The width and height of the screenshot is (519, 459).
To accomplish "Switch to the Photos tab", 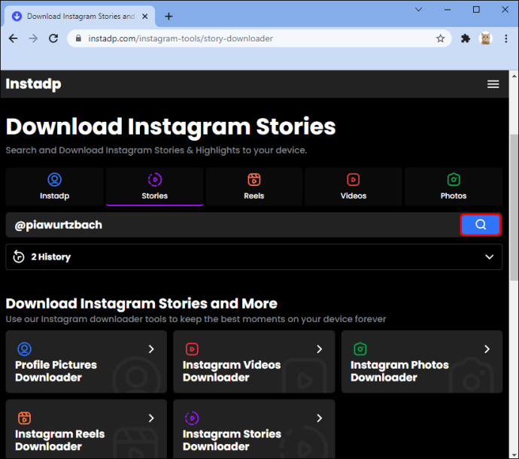I will [453, 187].
